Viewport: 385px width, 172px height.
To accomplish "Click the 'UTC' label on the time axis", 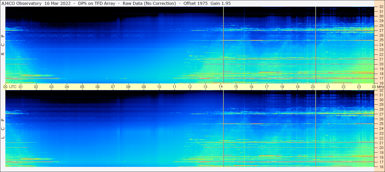I will tap(13, 87).
